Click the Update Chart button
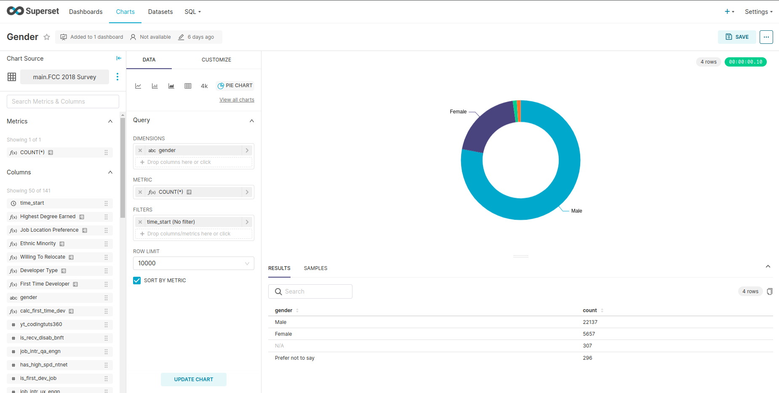This screenshot has width=779, height=393. (x=193, y=379)
